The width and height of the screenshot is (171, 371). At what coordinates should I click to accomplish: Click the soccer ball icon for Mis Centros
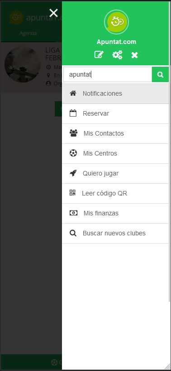coord(73,153)
